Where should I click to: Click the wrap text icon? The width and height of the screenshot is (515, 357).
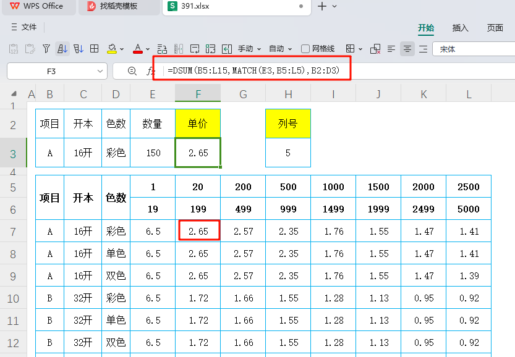coord(194,49)
